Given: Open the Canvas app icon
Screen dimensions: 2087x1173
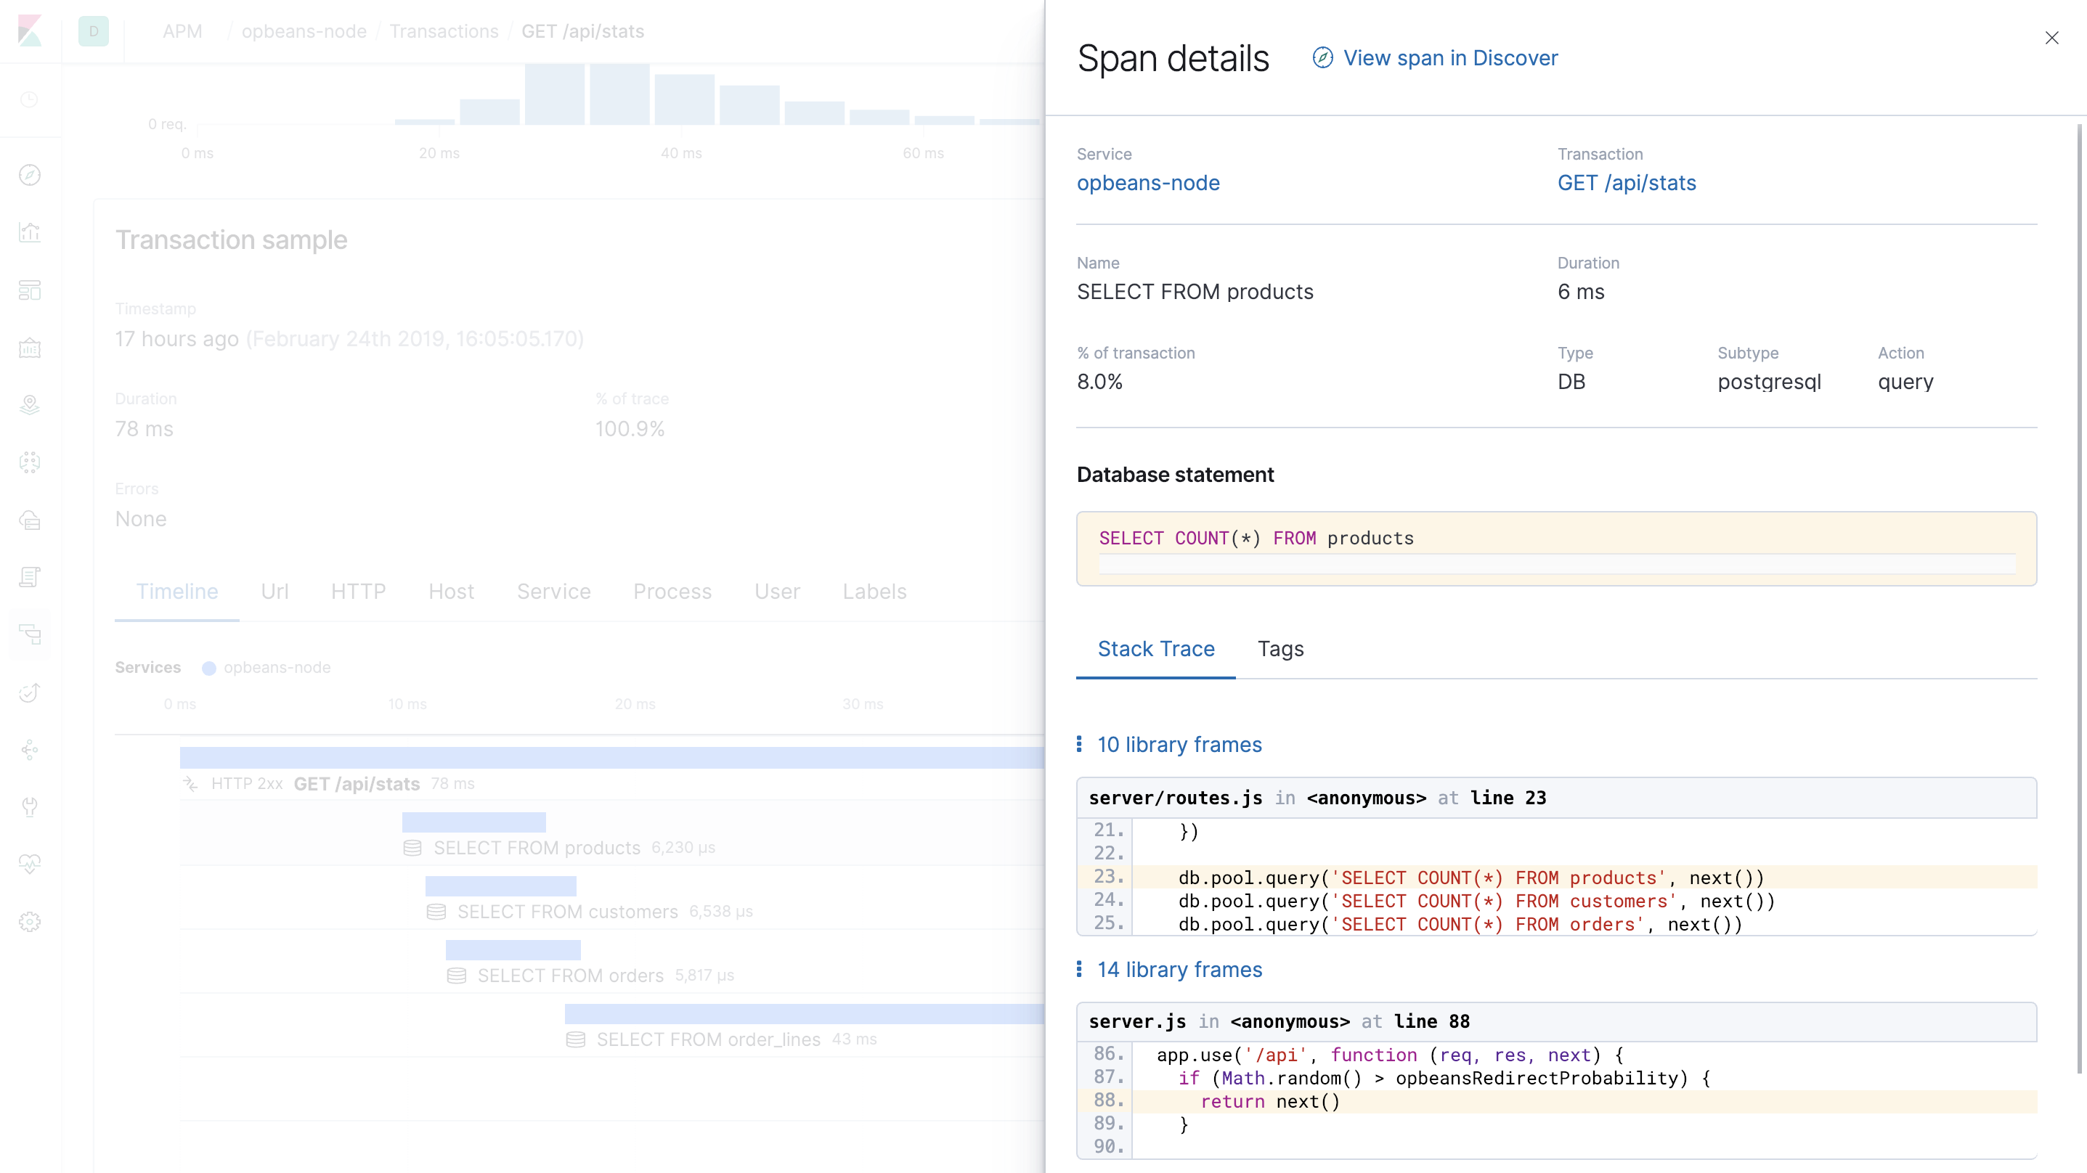Looking at the screenshot, I should point(30,348).
